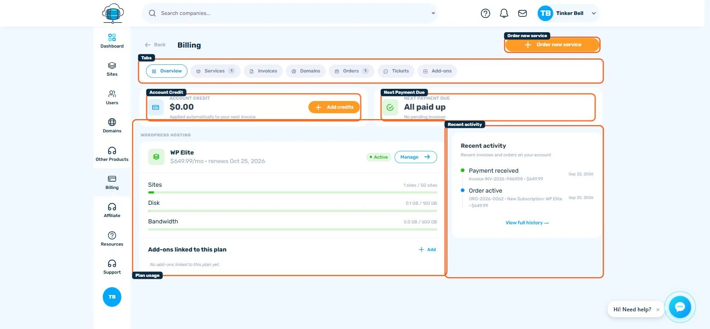Open the Dashboard sidebar icon
This screenshot has height=329, width=710.
pyautogui.click(x=112, y=38)
